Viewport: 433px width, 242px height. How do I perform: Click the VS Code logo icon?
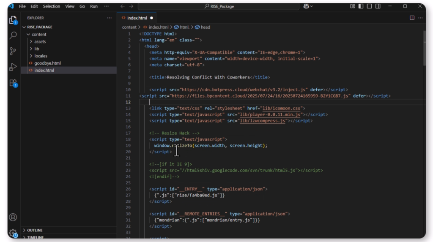click(x=11, y=6)
